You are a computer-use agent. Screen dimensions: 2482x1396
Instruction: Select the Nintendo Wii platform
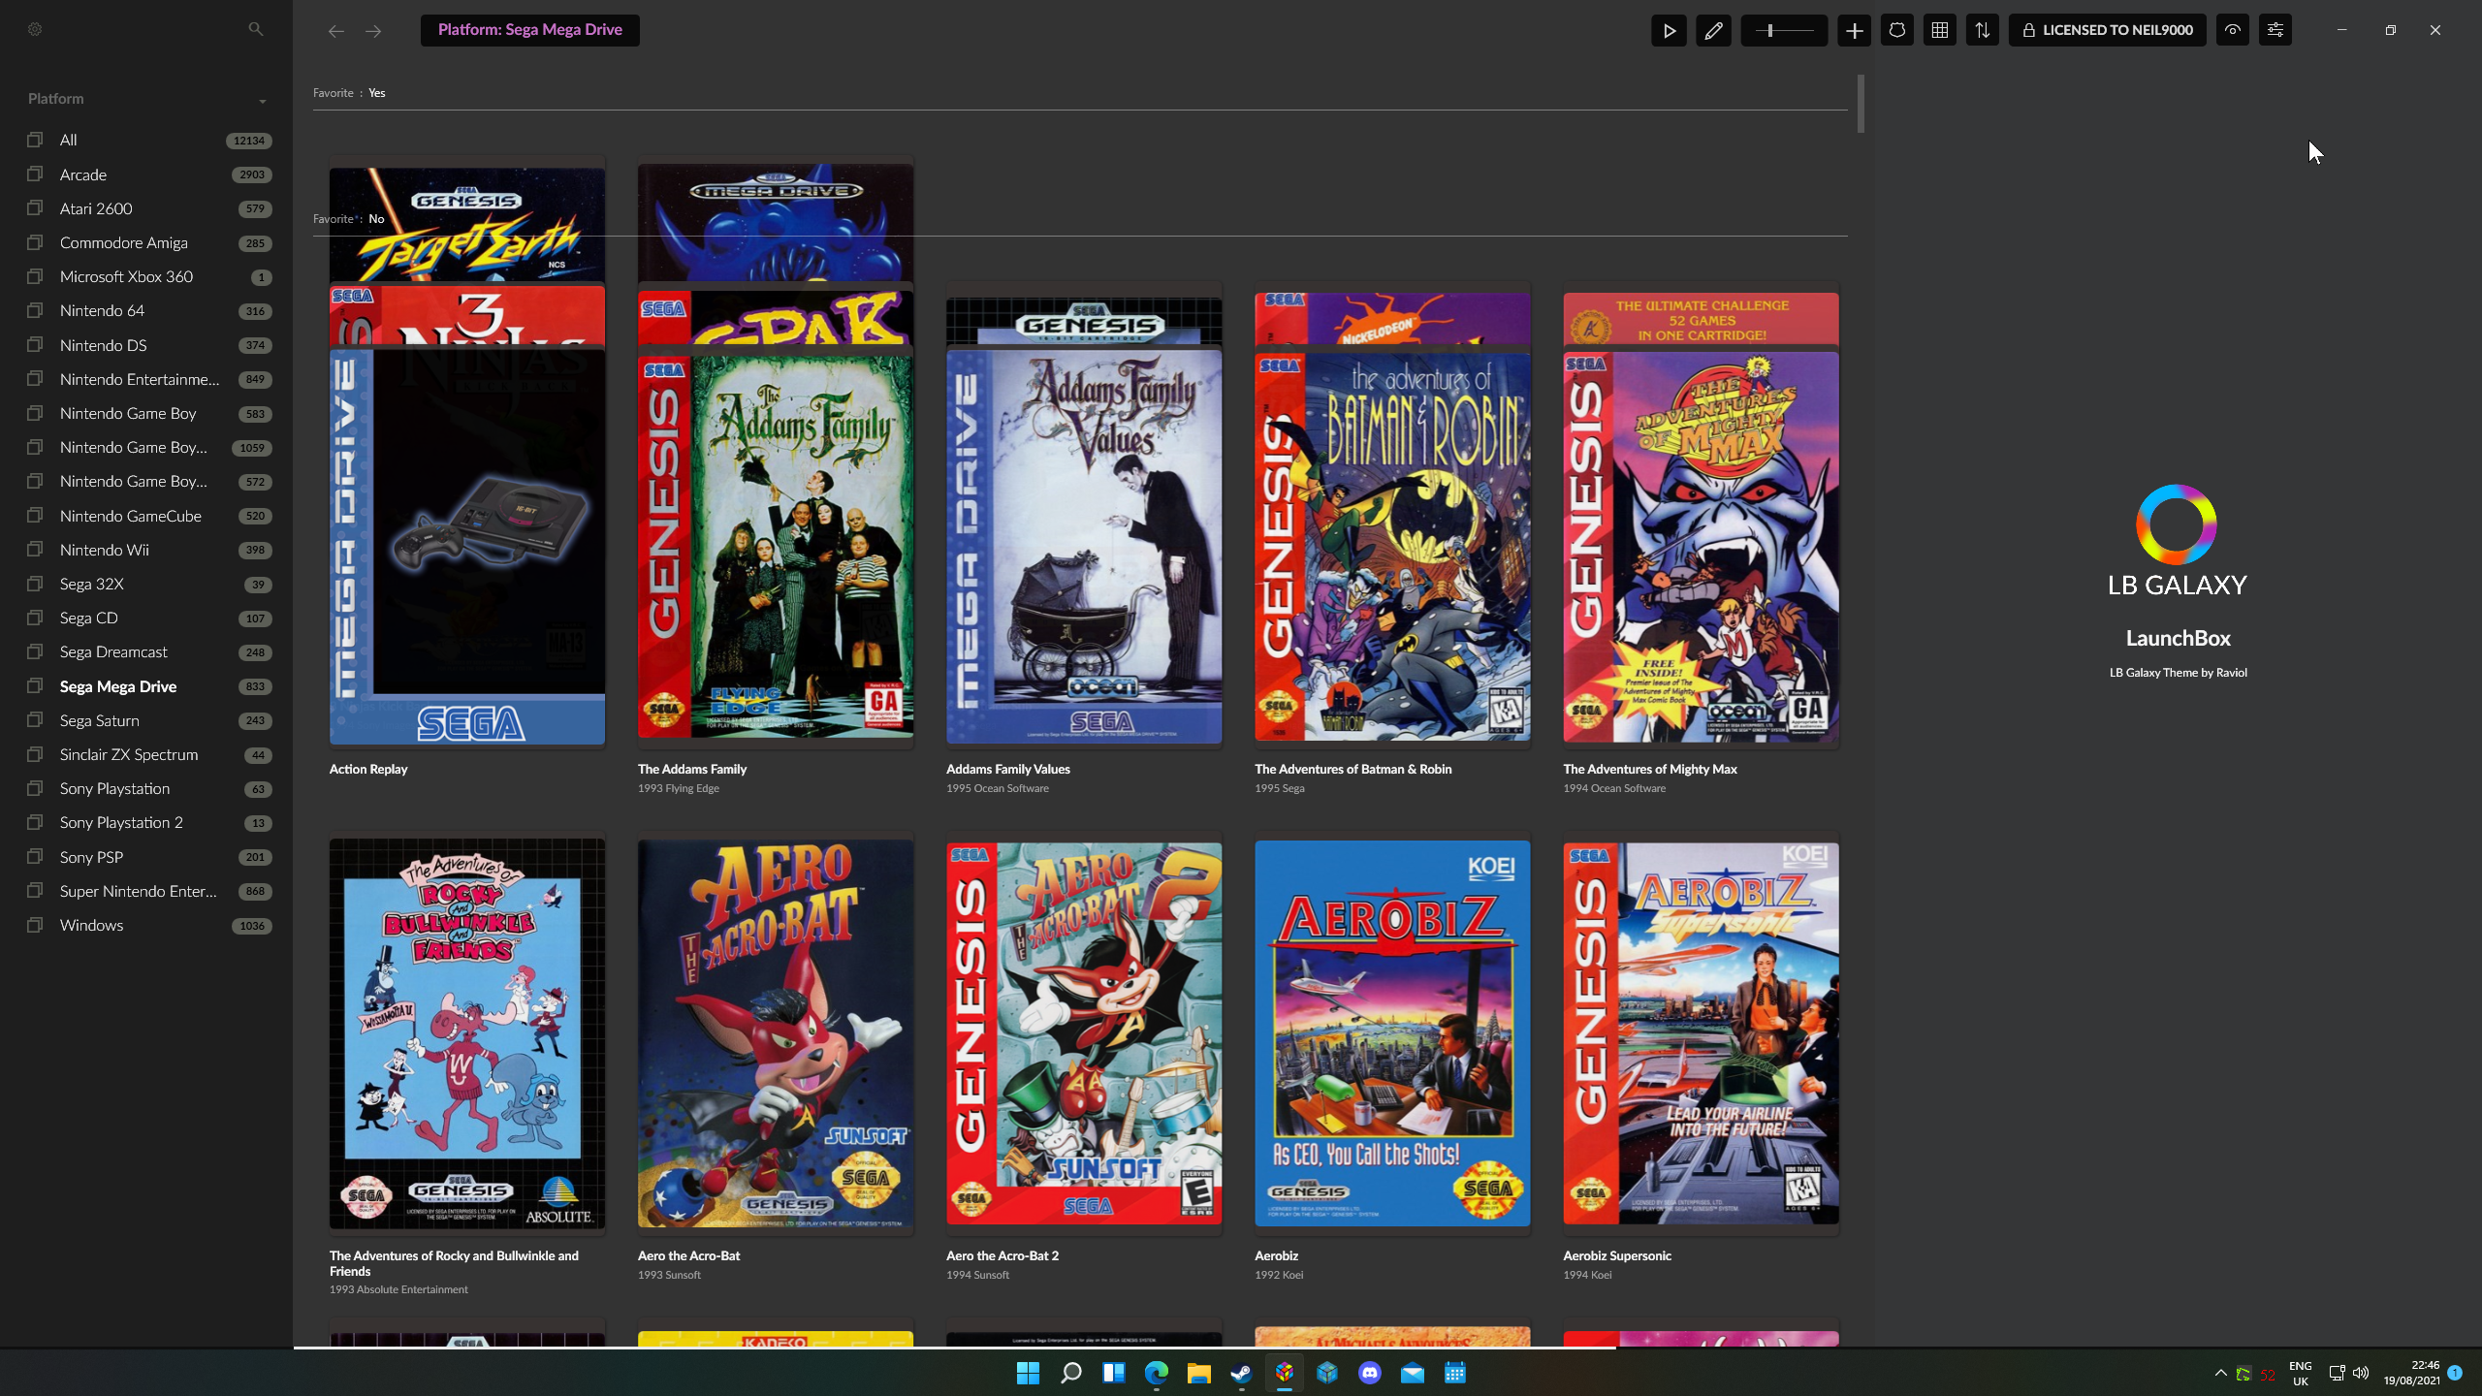[149, 550]
